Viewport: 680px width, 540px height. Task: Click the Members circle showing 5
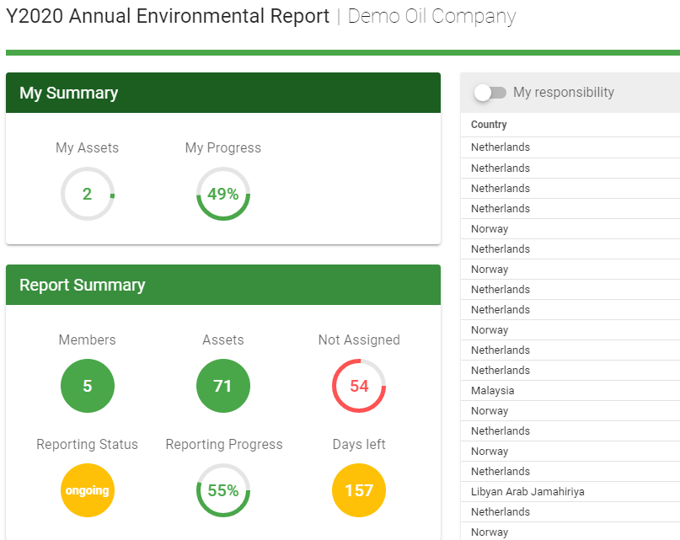[x=88, y=386]
